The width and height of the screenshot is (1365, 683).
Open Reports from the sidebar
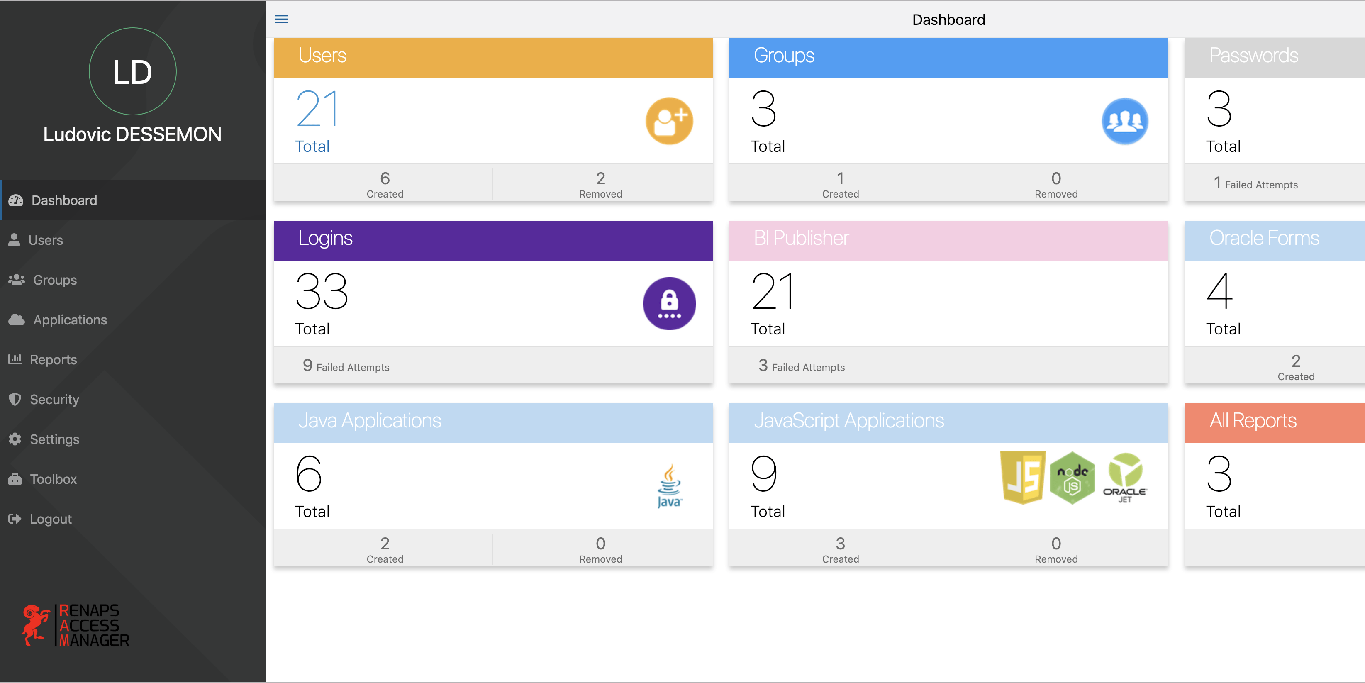click(53, 360)
